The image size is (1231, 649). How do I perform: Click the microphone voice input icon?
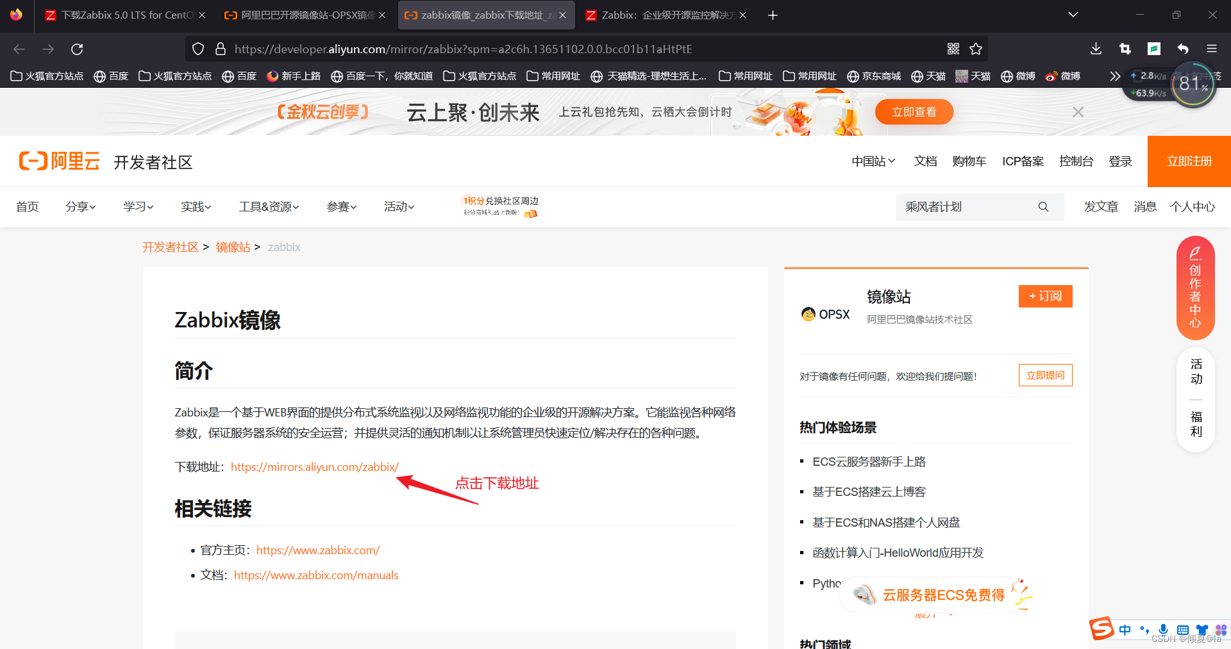coord(1163,630)
